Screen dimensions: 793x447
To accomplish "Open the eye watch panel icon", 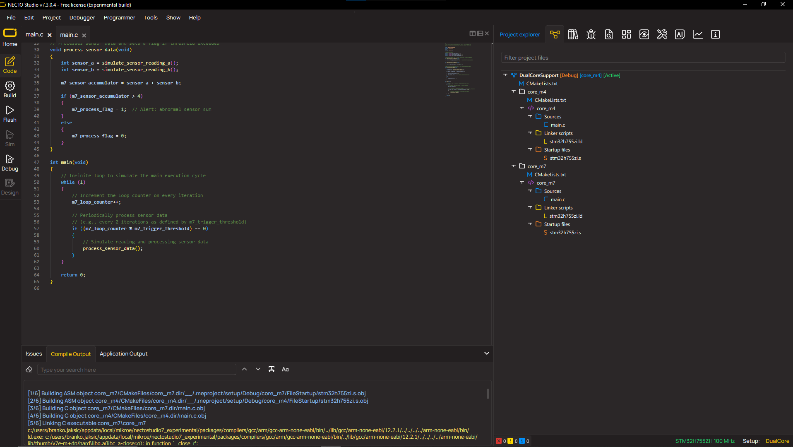I will pyautogui.click(x=644, y=34).
